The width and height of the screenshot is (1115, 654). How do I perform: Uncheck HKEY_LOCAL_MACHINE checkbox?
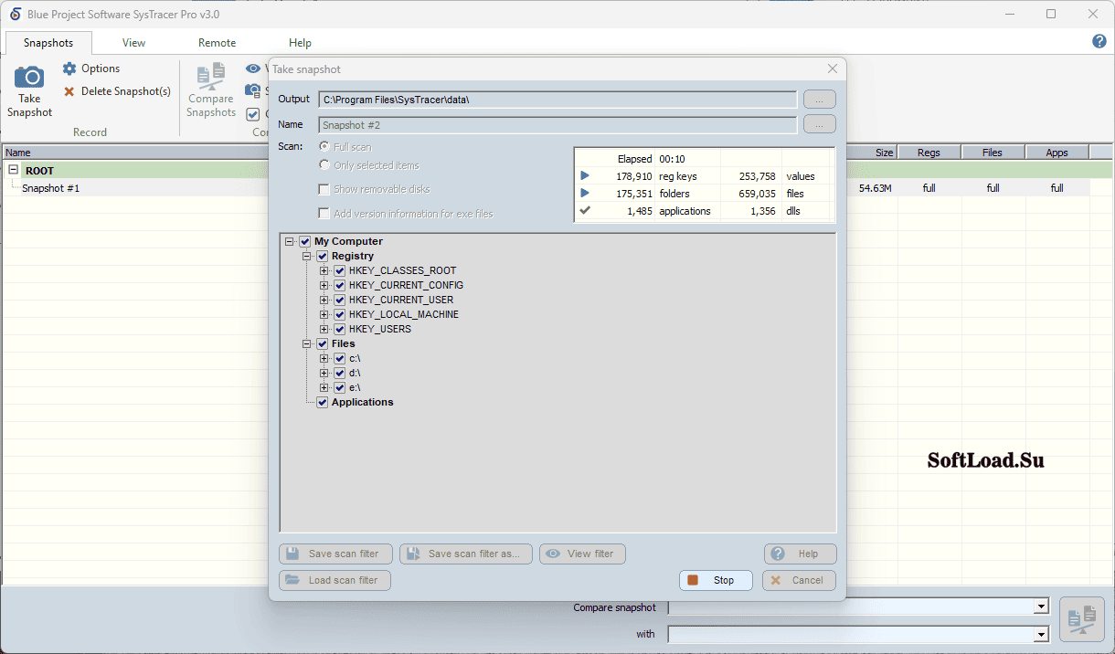(339, 314)
